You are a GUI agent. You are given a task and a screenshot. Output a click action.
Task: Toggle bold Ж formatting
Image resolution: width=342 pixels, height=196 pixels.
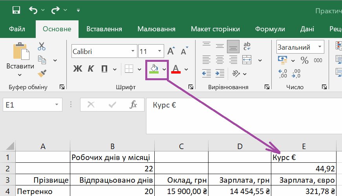click(x=77, y=69)
